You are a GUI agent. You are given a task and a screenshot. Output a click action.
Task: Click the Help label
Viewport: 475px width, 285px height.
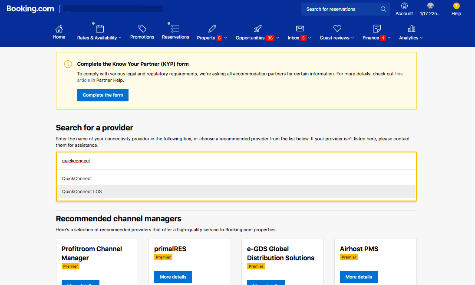pyautogui.click(x=456, y=13)
